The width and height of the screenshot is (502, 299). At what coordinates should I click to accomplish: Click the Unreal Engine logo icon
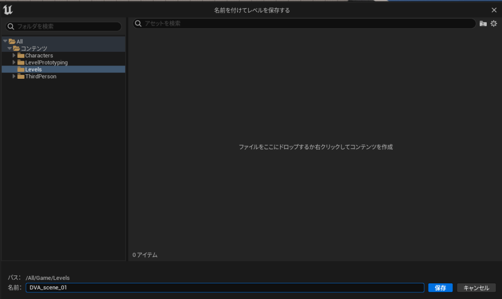8,10
